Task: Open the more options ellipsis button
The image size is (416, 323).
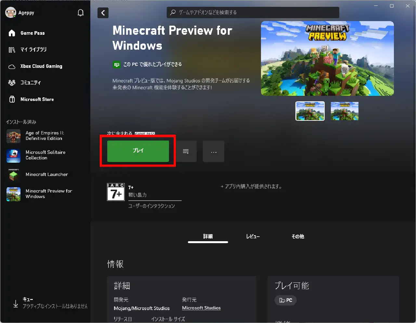Action: [x=214, y=151]
